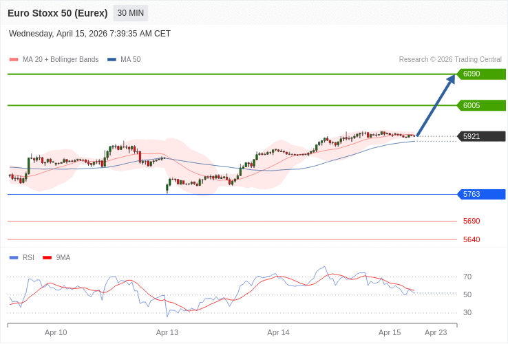Click the 9MA legend red swatch
This screenshot has height=344, width=508.
coord(47,258)
